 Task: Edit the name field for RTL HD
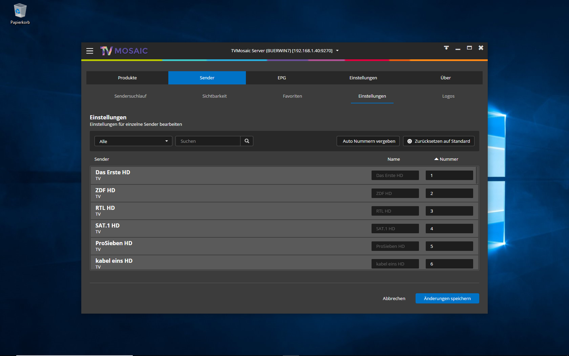pyautogui.click(x=395, y=211)
